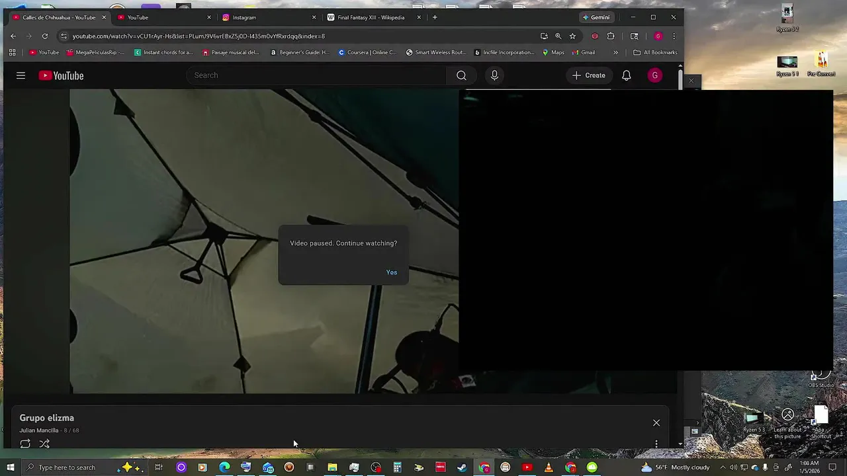The image size is (847, 476).
Task: Switch to Calles de Chihuahua tab
Action: click(x=58, y=17)
